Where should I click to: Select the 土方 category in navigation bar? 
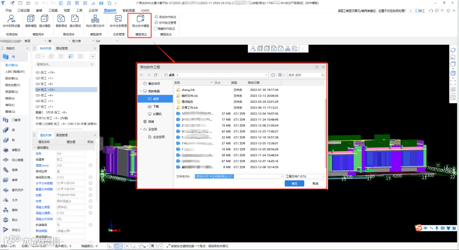(12, 200)
